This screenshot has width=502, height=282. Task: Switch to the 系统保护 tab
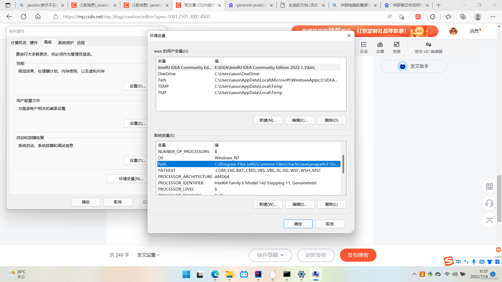[x=66, y=43]
